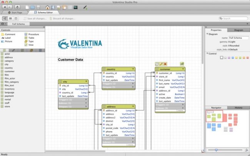The height and width of the screenshot is (156, 250).
Task: Click the black terminal monitor toolbar icon
Action: pos(75,7)
